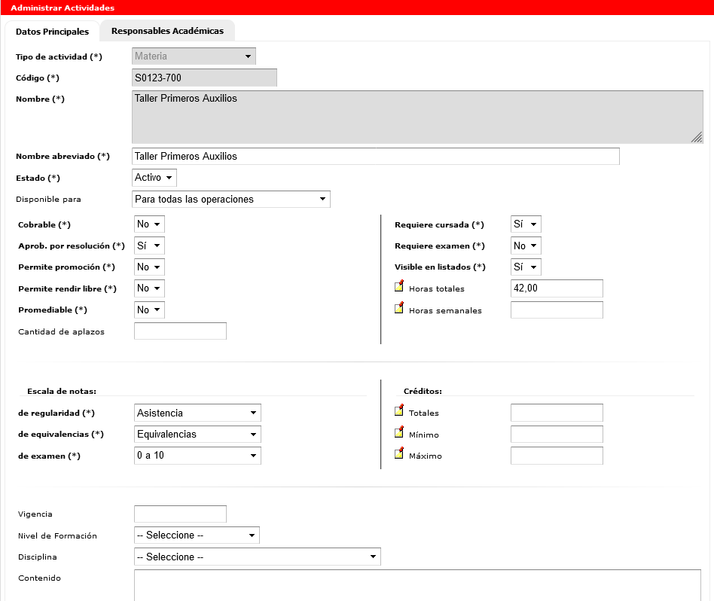Click the Administrar Actividades title text
714x601 pixels.
[63, 8]
